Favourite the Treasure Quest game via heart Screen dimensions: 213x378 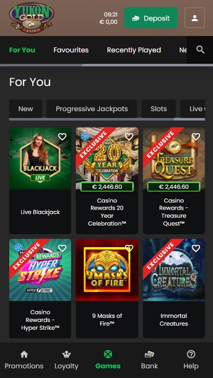tap(195, 137)
